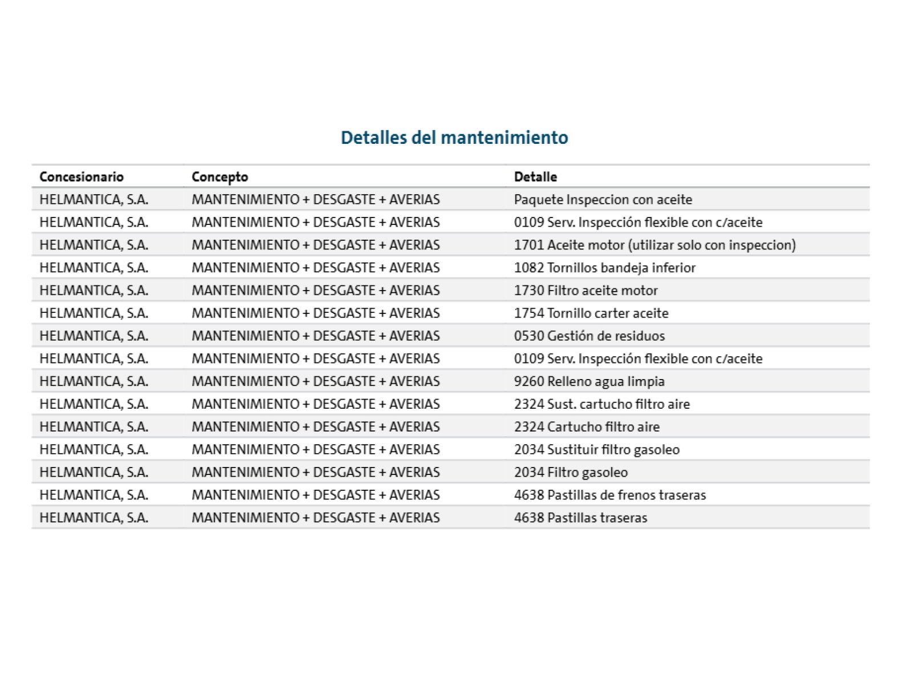Click the 'Detalles del mantenimiento' title
The height and width of the screenshot is (685, 913).
454,138
